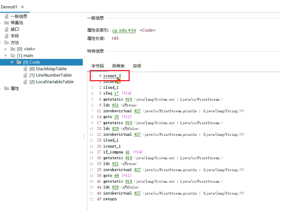Expand the [0] <init> method node
The width and height of the screenshot is (281, 210).
6,49
